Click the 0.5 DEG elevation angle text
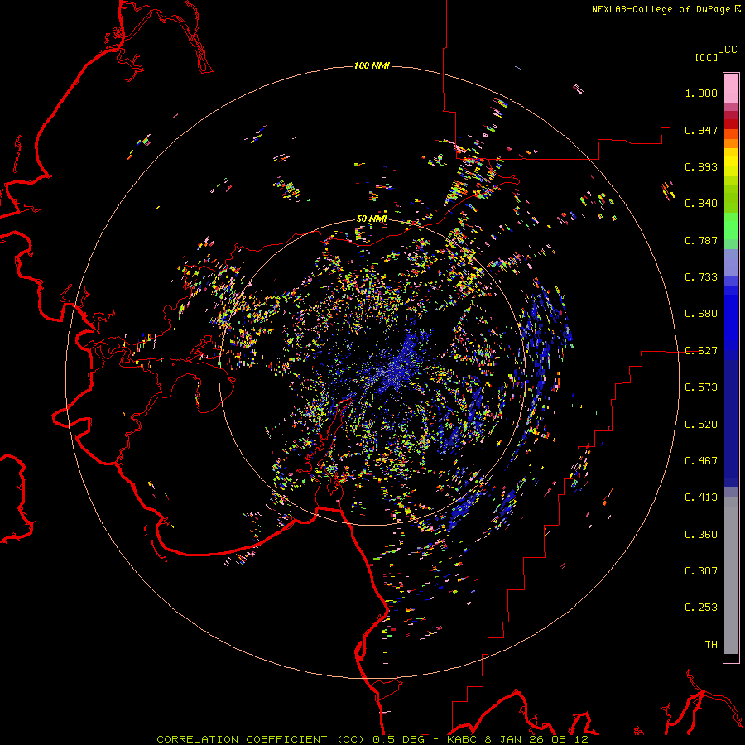The height and width of the screenshot is (745, 745). click(399, 739)
